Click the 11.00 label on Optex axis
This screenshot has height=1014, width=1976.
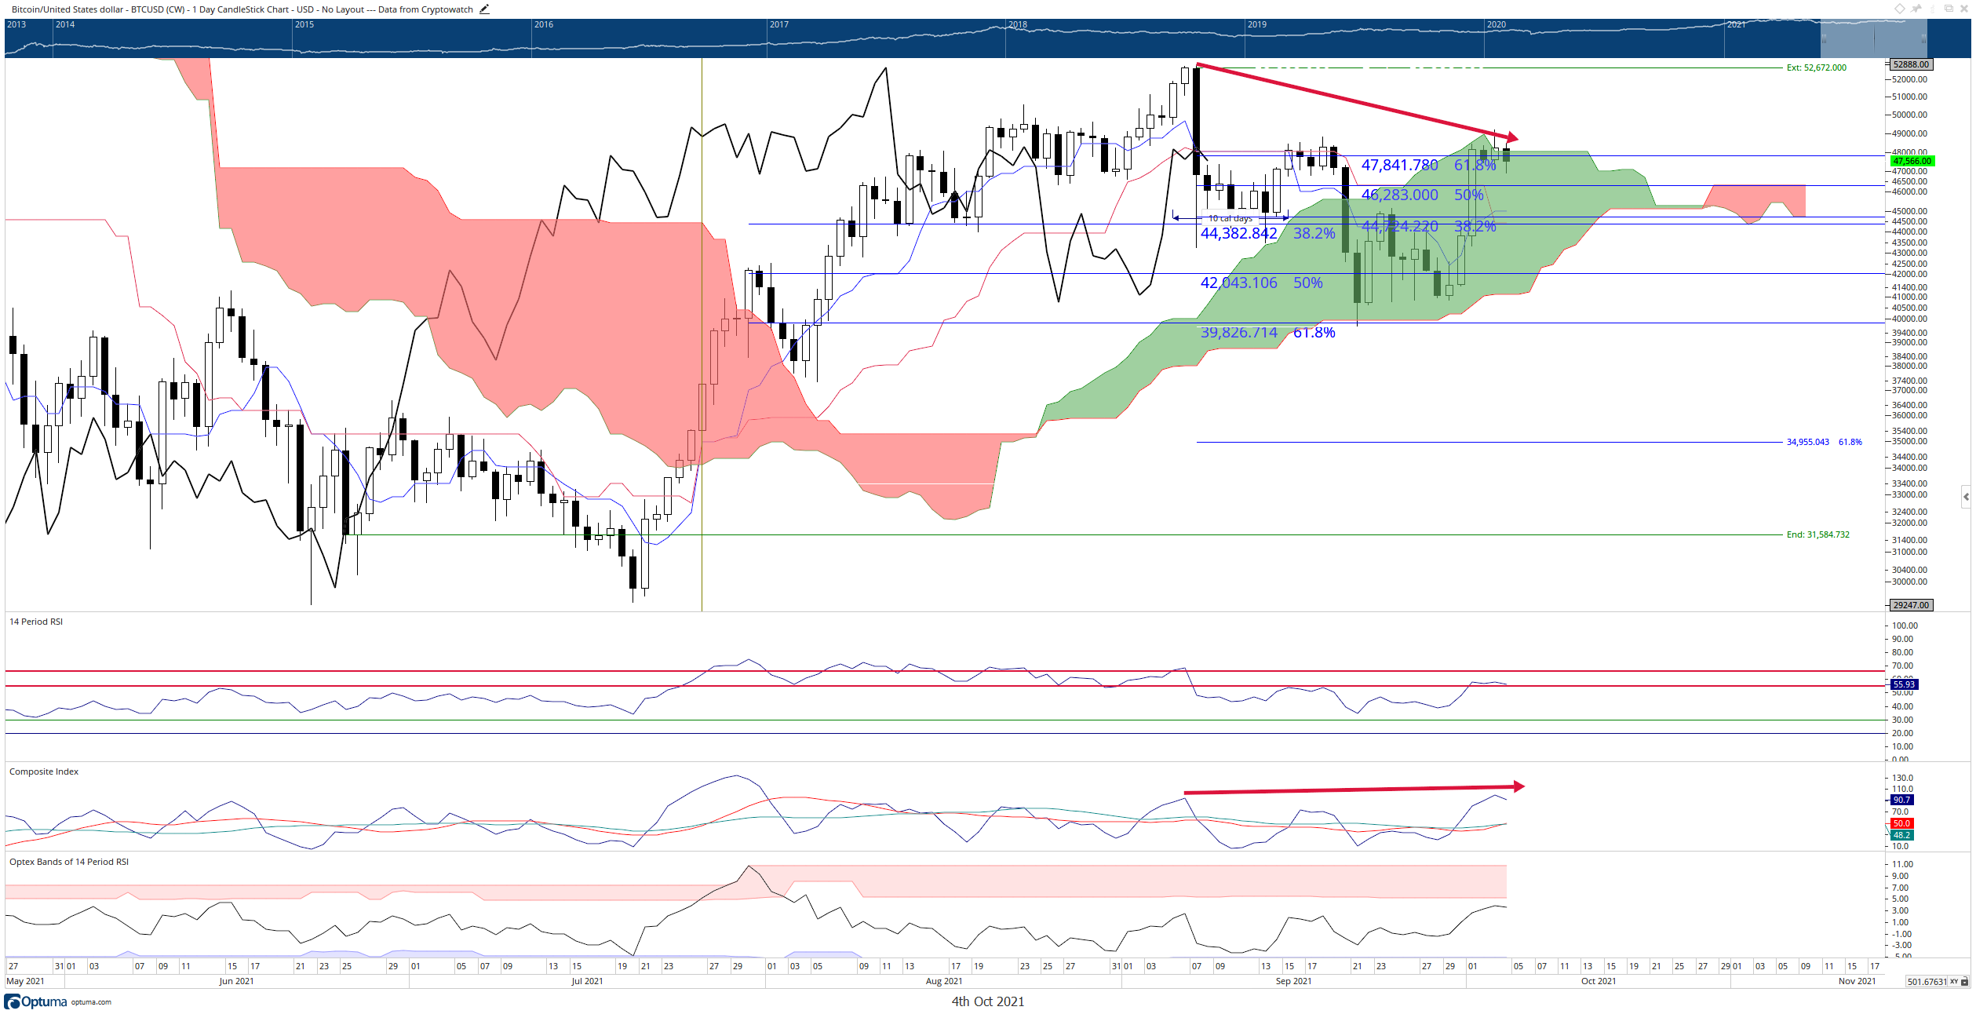click(x=1902, y=864)
